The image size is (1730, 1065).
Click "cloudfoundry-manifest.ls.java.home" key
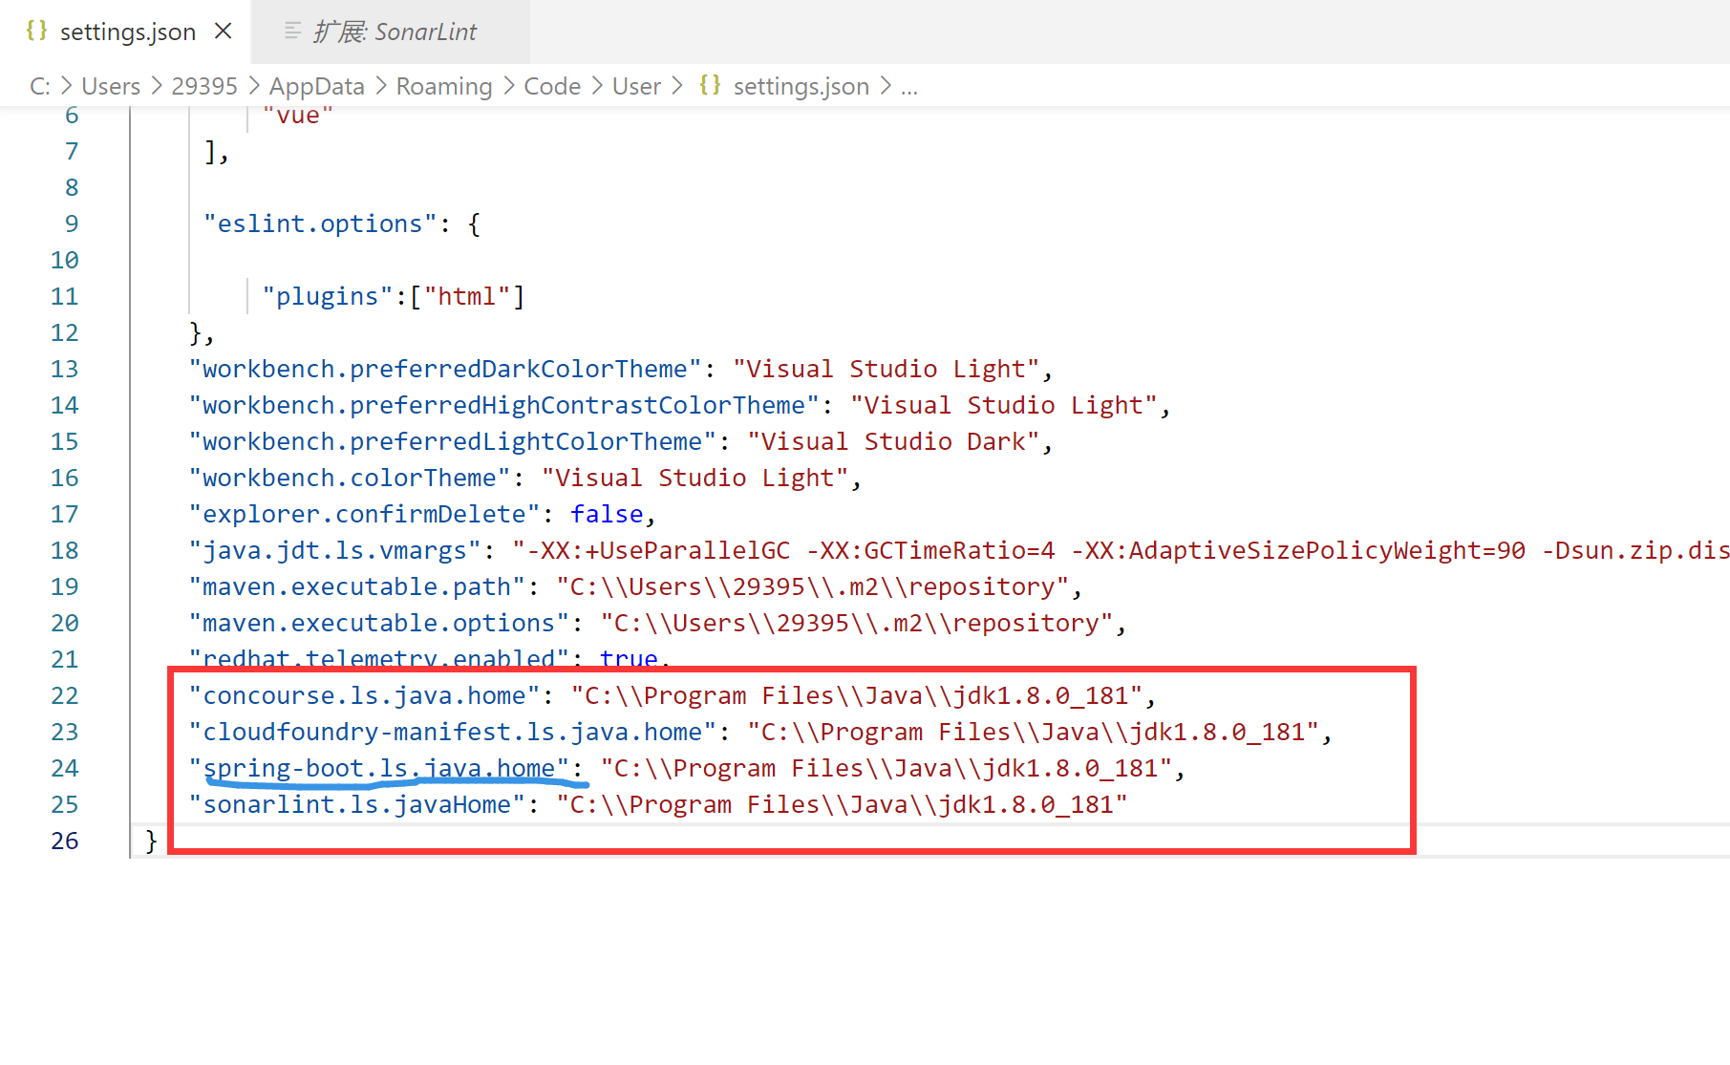453,732
